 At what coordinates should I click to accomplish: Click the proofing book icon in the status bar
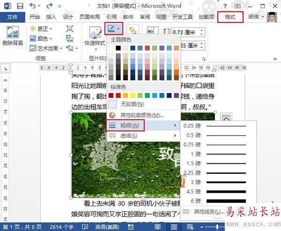(x=85, y=227)
